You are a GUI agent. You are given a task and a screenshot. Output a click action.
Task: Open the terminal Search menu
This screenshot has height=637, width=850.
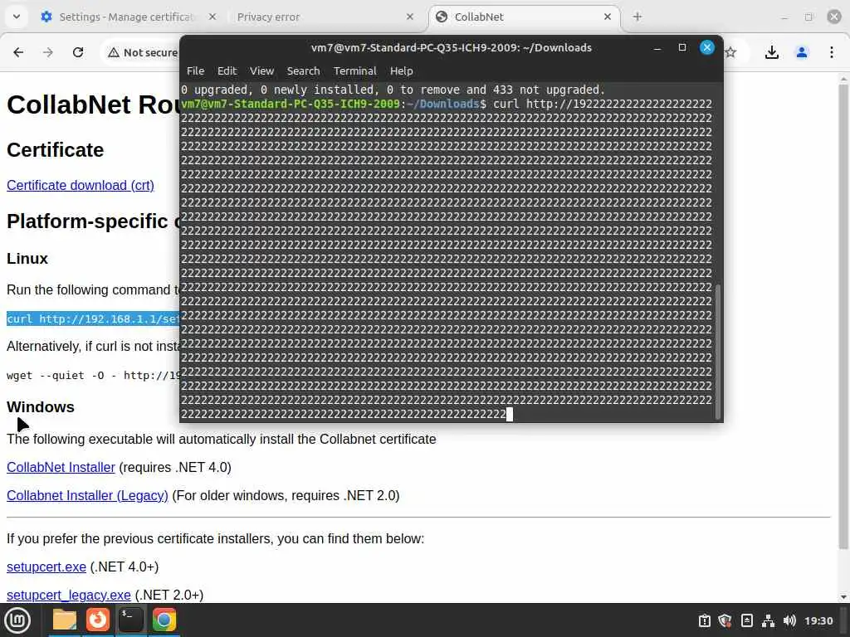tap(303, 71)
